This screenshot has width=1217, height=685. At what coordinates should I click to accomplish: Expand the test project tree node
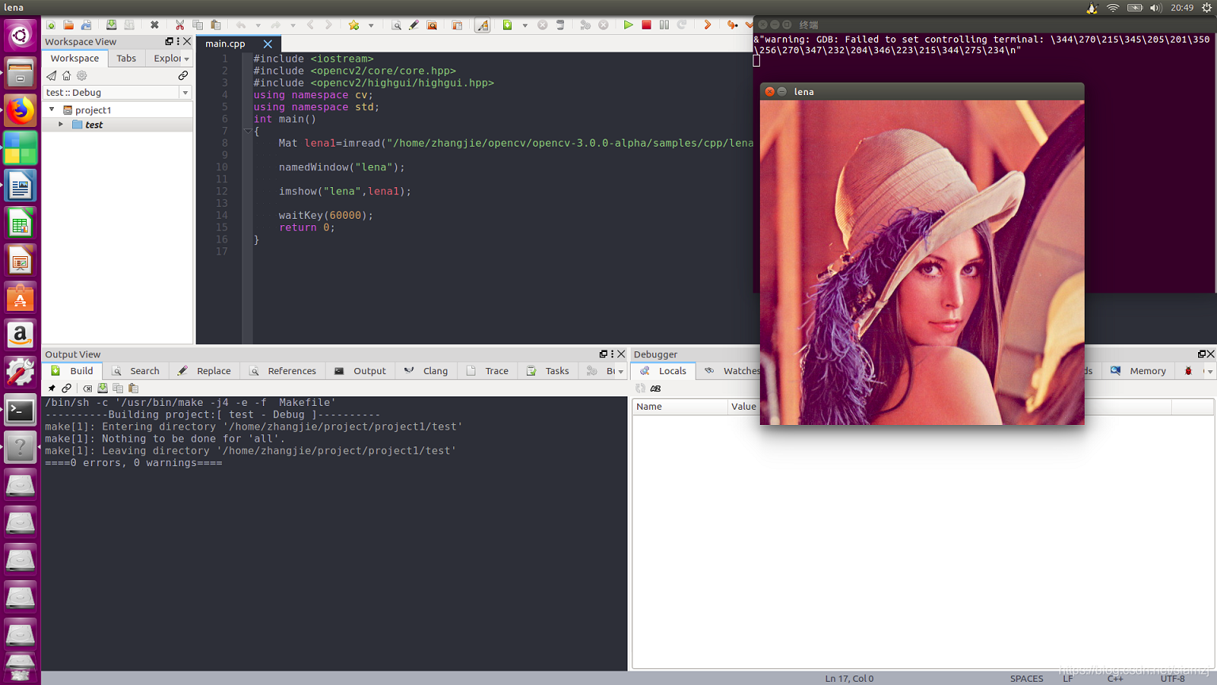[x=61, y=124]
